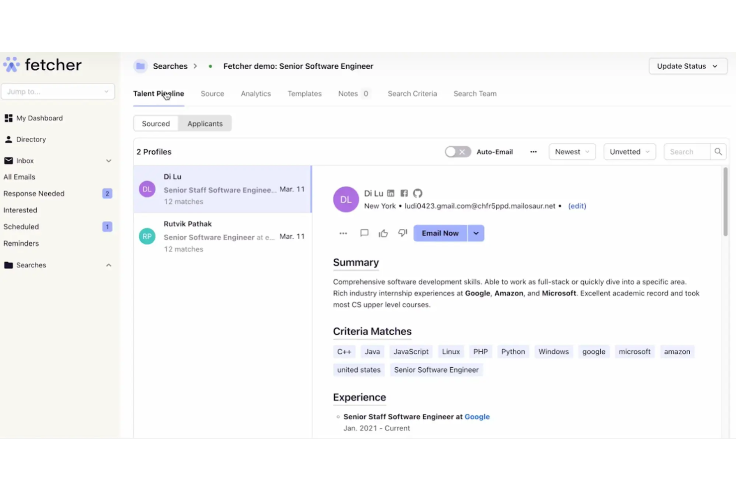Open the Email Now dropdown arrow
The image size is (736, 491).
pos(475,233)
